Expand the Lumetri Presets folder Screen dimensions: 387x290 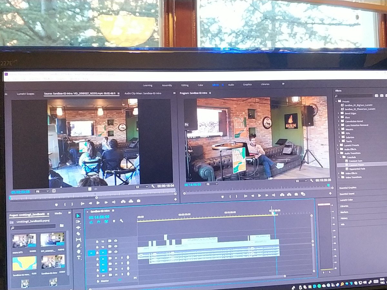tap(338, 145)
